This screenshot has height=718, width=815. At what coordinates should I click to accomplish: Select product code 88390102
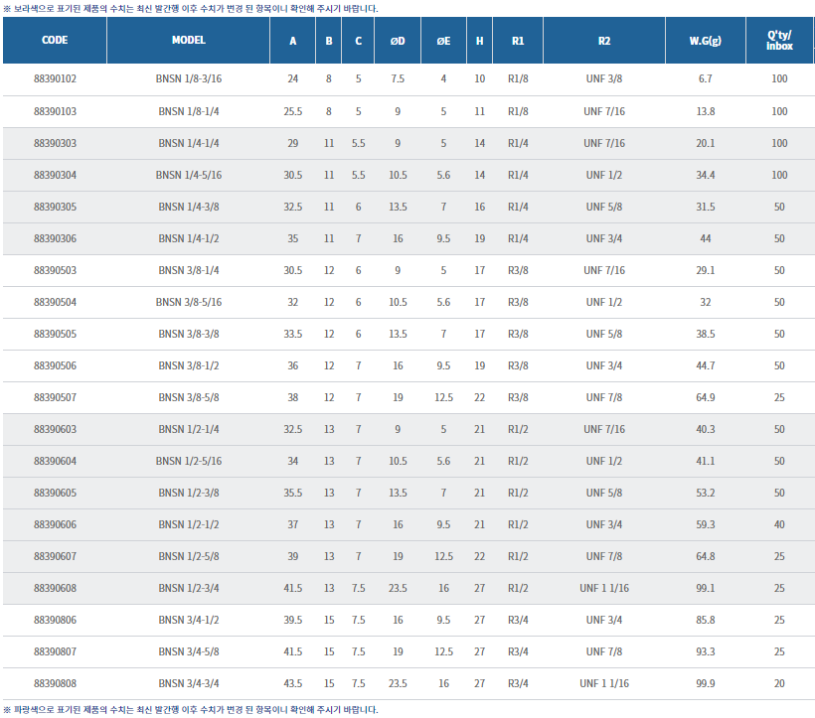coord(55,79)
